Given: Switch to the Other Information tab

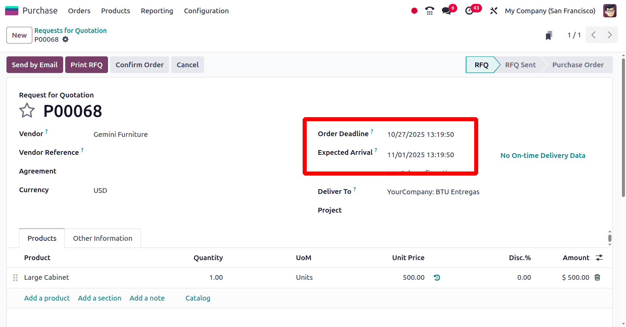Looking at the screenshot, I should pos(102,238).
